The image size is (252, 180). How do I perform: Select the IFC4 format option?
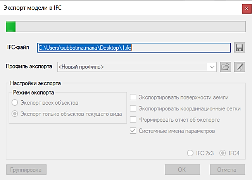point(223,153)
